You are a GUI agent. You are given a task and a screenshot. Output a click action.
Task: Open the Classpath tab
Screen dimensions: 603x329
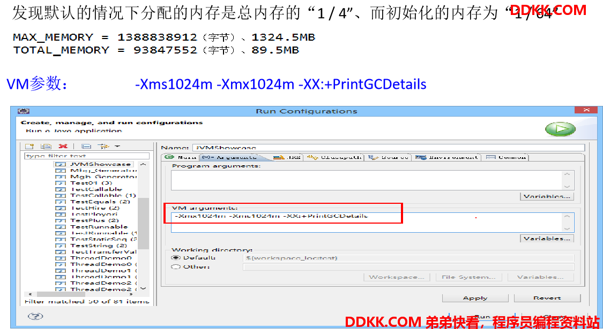334,157
